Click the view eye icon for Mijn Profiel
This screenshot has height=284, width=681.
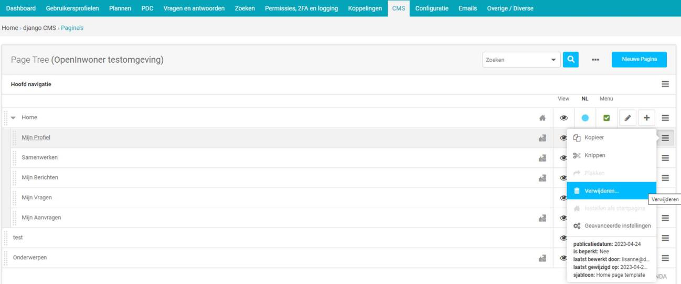(x=563, y=138)
